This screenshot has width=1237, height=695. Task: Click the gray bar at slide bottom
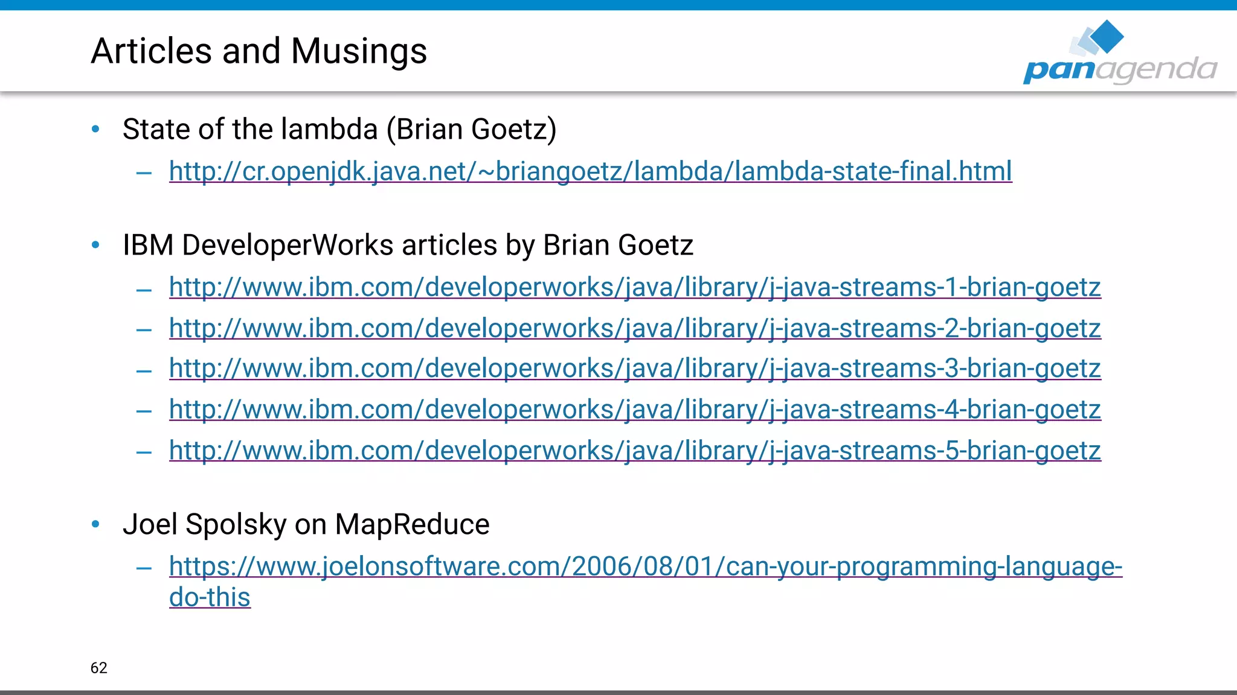[x=618, y=692]
